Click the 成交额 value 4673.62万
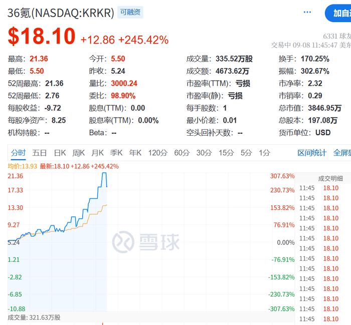Image resolution: width=351 pixels, height=325 pixels. 232,71
